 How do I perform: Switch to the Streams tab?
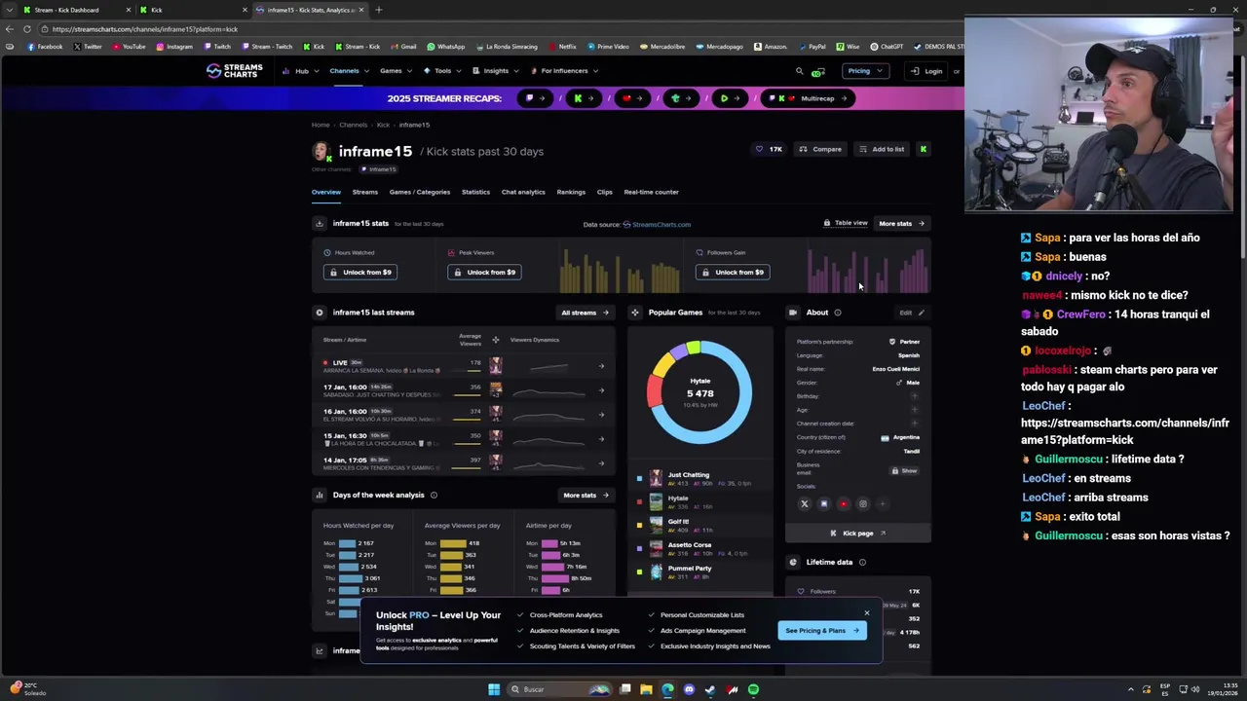[x=364, y=192]
